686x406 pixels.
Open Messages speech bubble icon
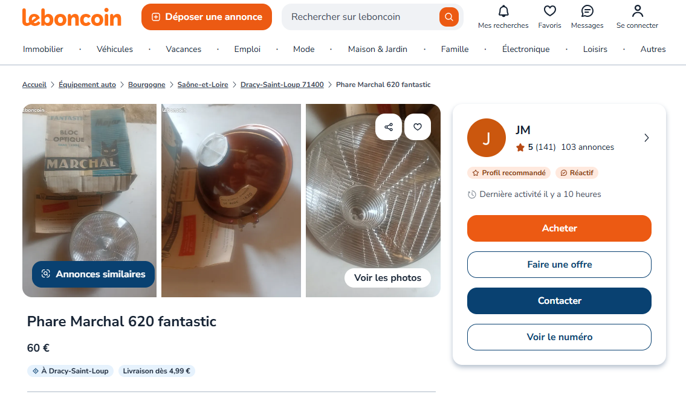(x=587, y=11)
